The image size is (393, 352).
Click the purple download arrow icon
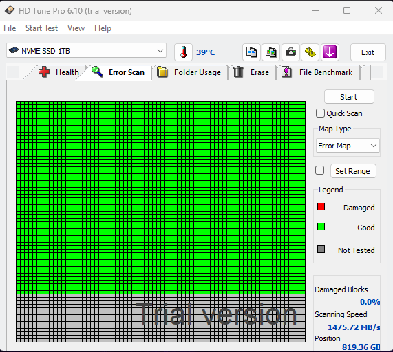(330, 52)
